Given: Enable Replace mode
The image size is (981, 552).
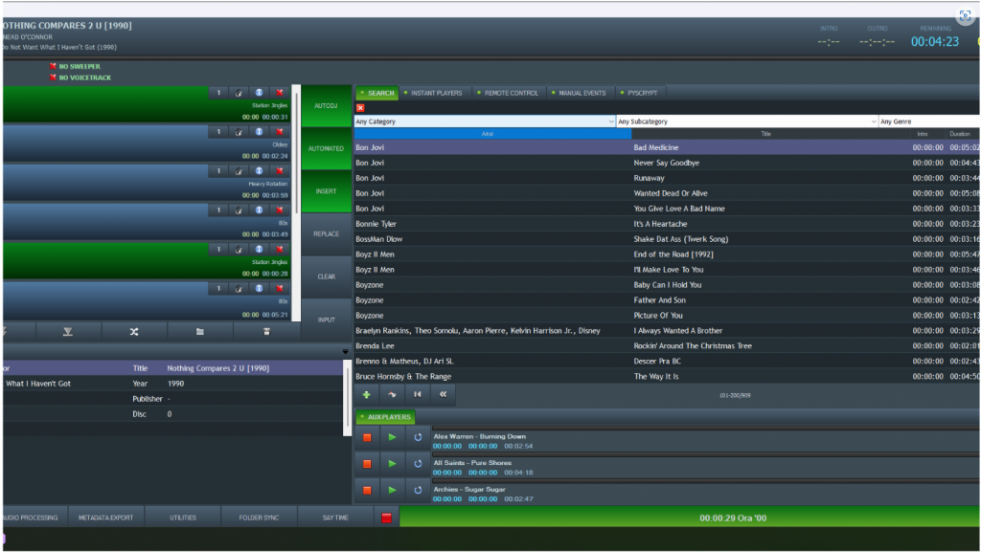Looking at the screenshot, I should tap(326, 233).
